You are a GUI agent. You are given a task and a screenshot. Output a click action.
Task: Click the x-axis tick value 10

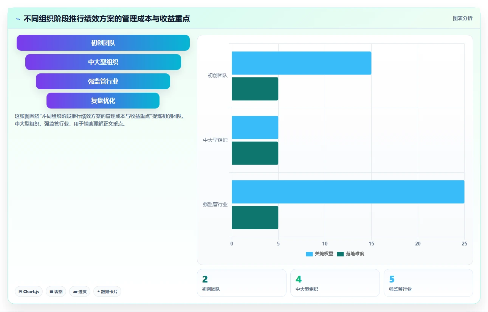pyautogui.click(x=325, y=244)
